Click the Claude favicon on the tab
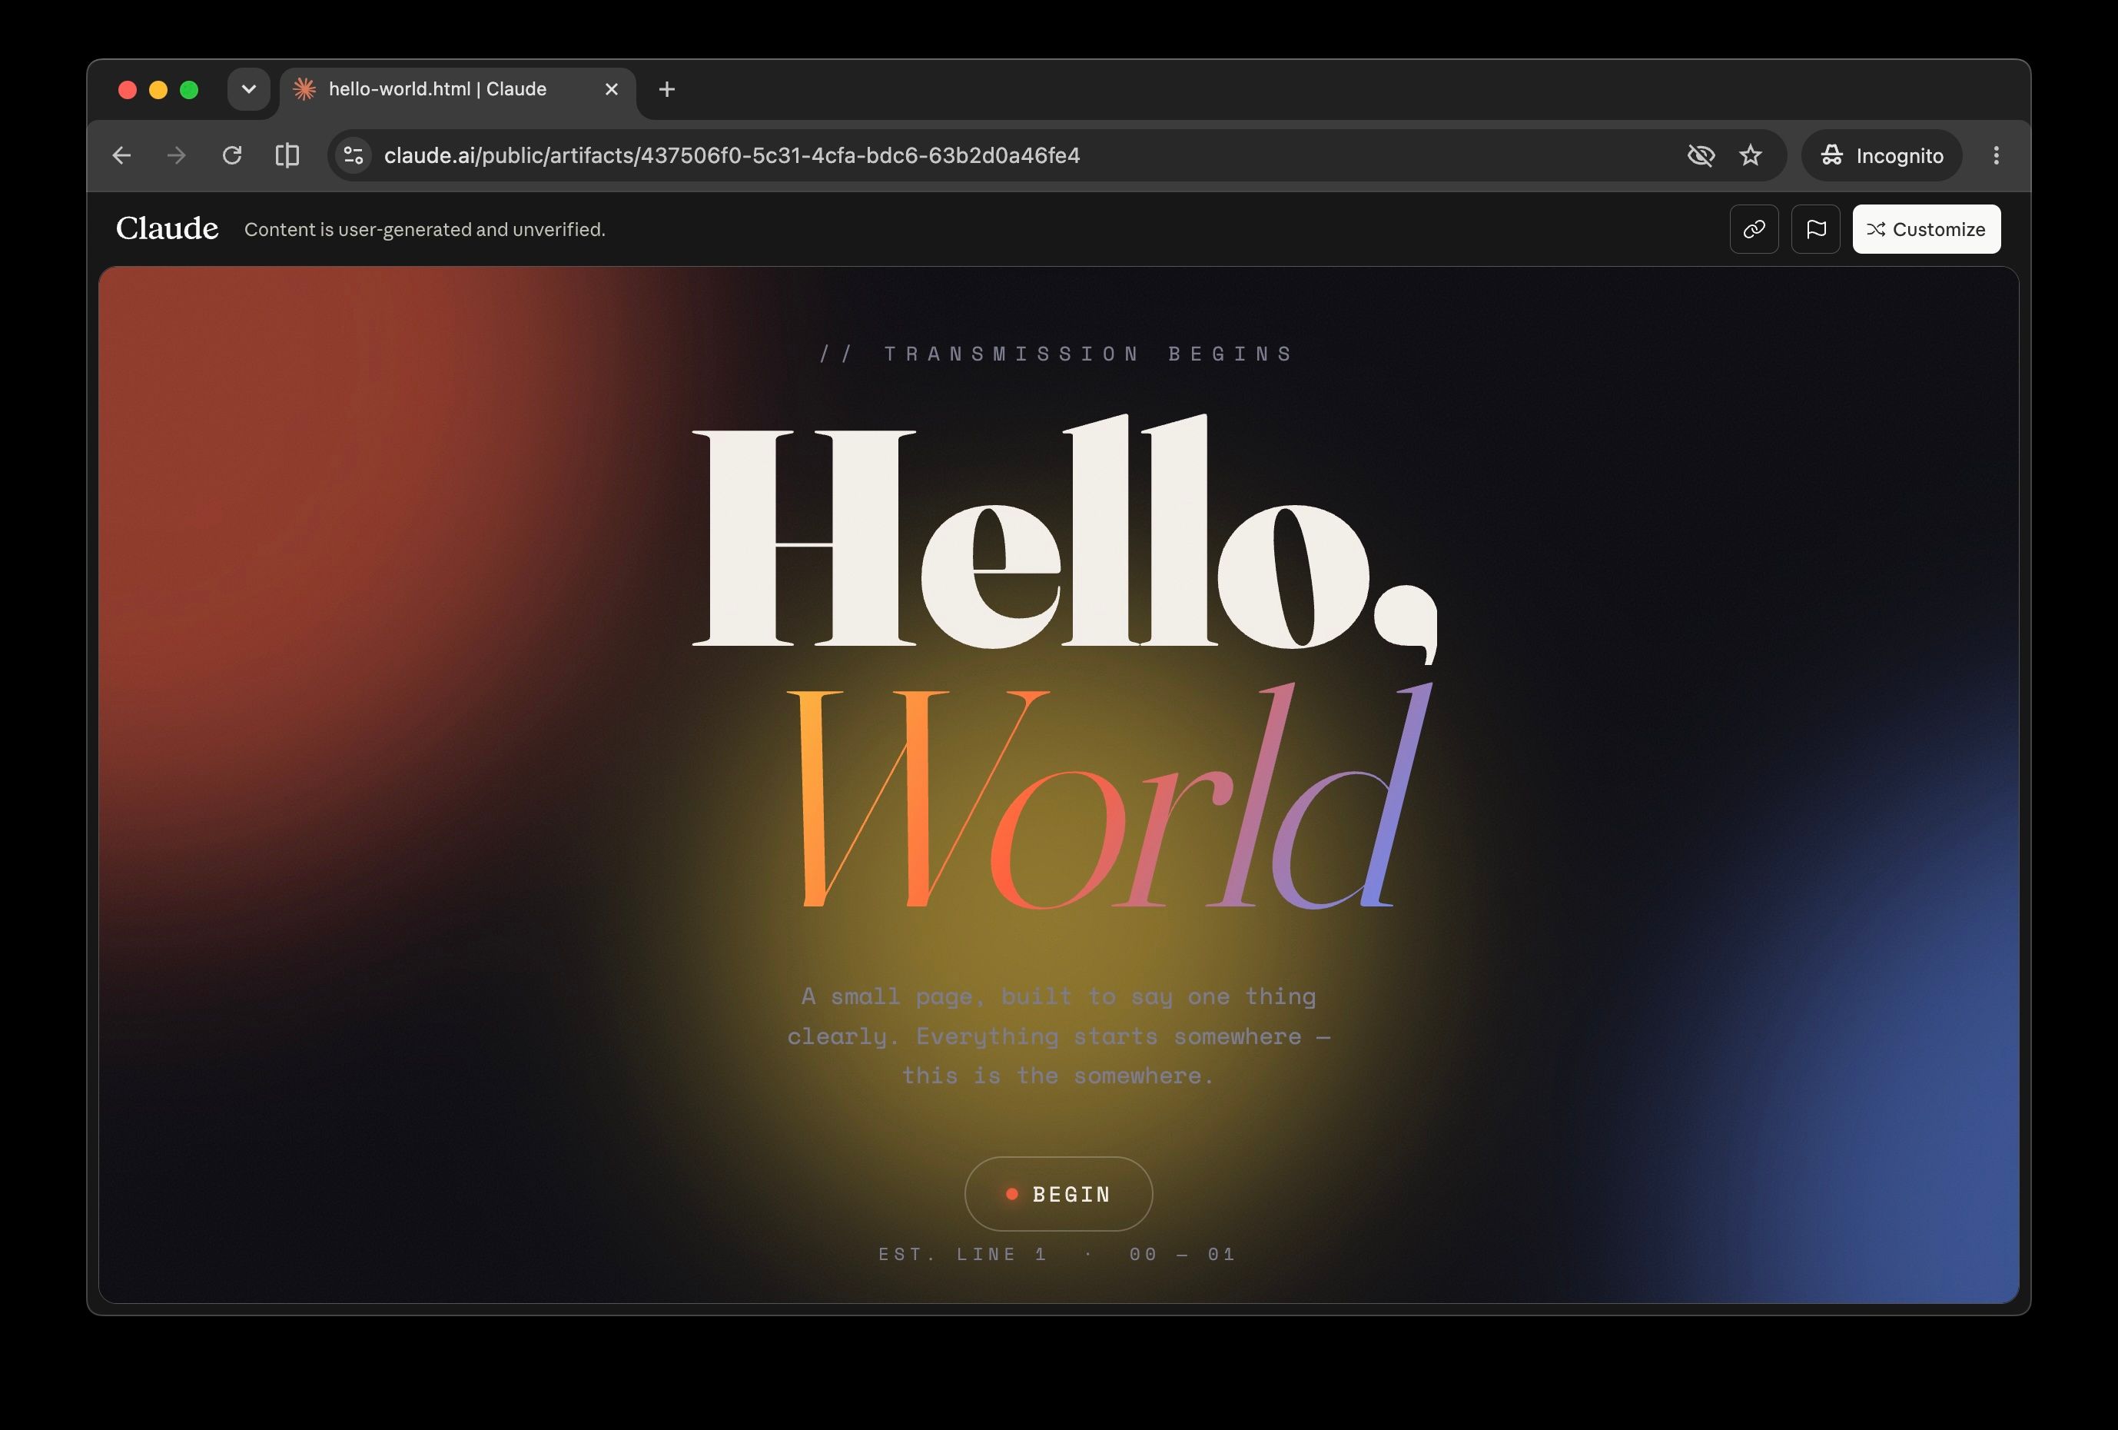Image resolution: width=2118 pixels, height=1430 pixels. pyautogui.click(x=304, y=89)
